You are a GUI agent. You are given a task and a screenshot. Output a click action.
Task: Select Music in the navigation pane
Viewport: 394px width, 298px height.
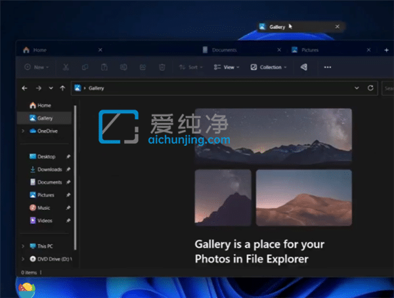(43, 208)
